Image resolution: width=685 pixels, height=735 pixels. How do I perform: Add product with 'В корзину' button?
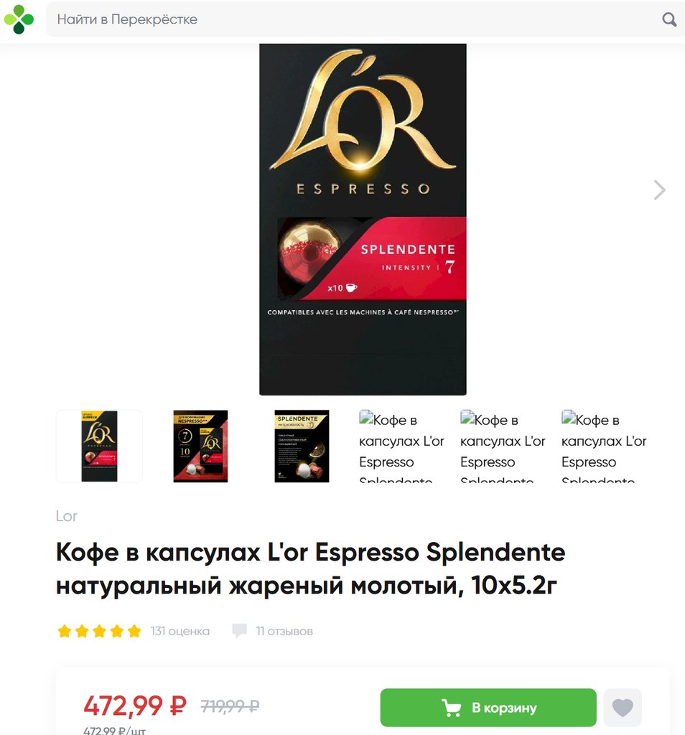click(x=488, y=707)
